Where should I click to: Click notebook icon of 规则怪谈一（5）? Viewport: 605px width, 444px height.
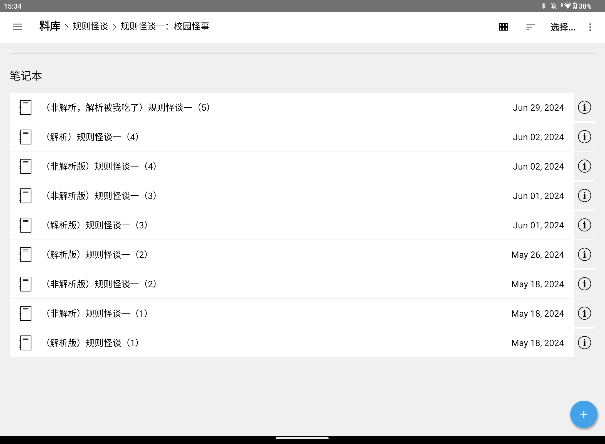[x=25, y=107]
